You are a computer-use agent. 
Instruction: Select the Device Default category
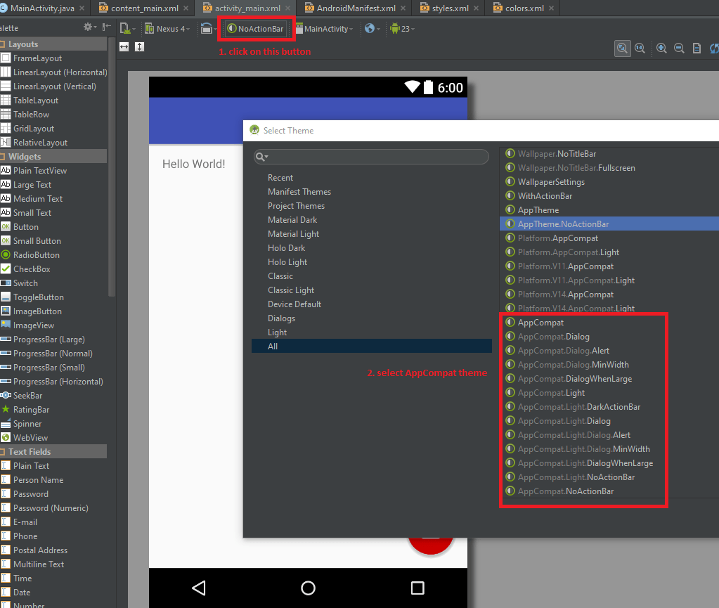[x=294, y=304]
